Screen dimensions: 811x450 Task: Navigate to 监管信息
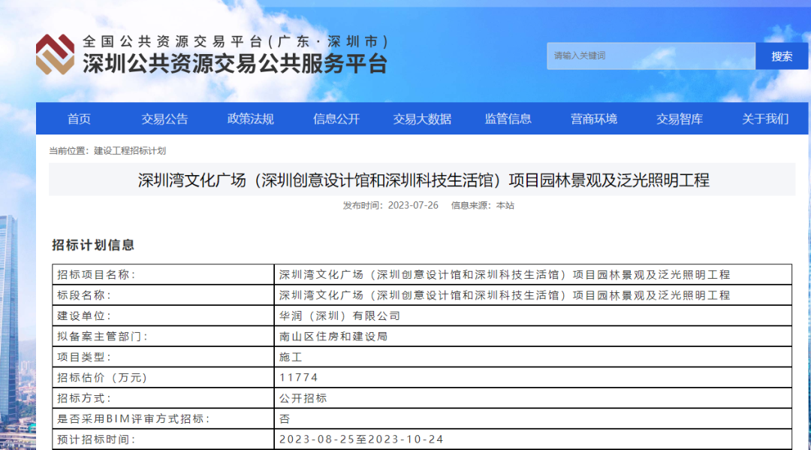coord(508,119)
